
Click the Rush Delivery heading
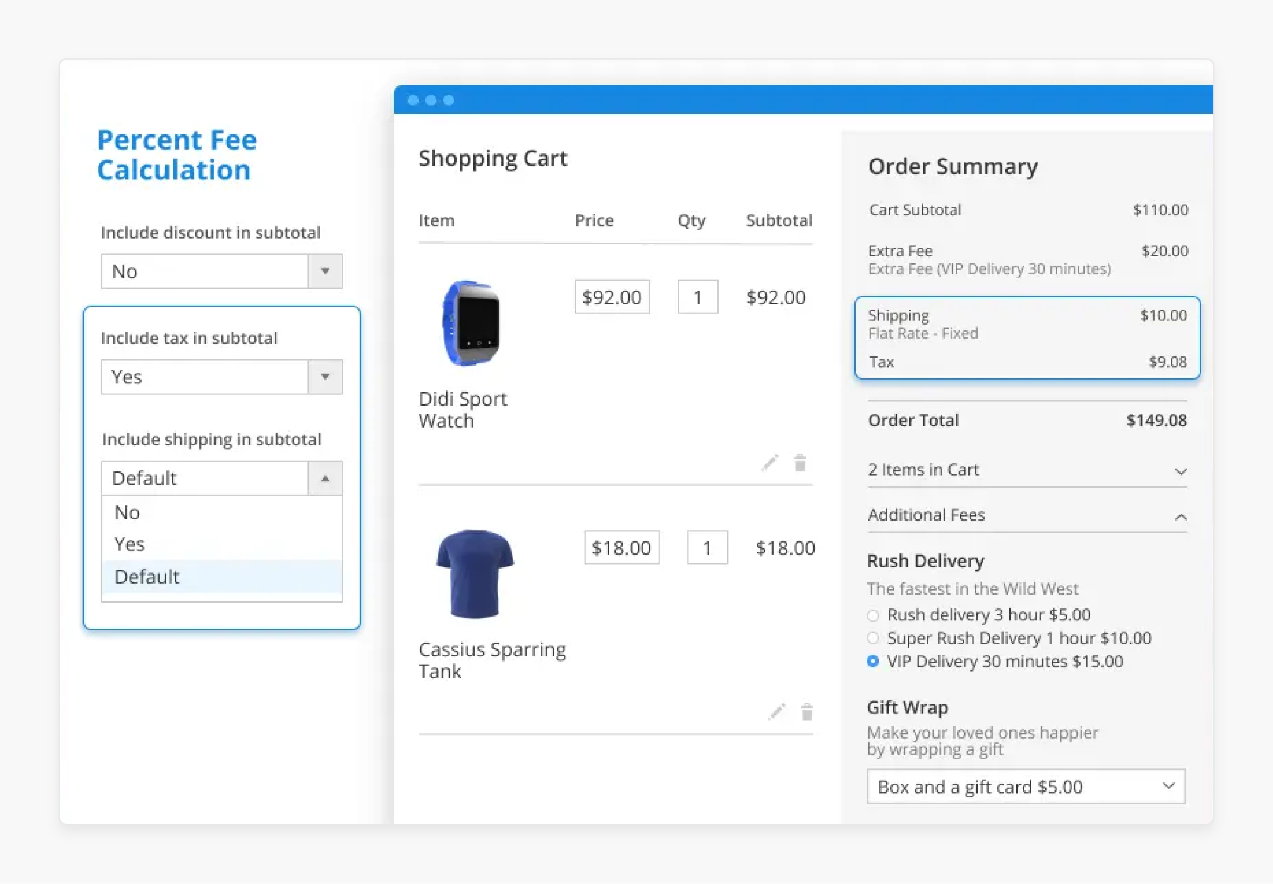pos(926,561)
